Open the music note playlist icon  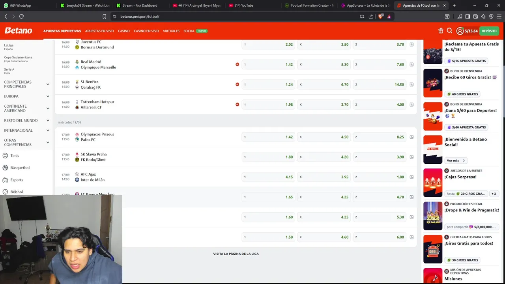click(460, 17)
